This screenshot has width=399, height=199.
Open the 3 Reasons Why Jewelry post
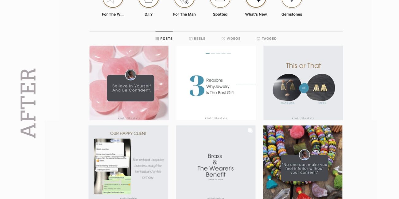[216, 83]
